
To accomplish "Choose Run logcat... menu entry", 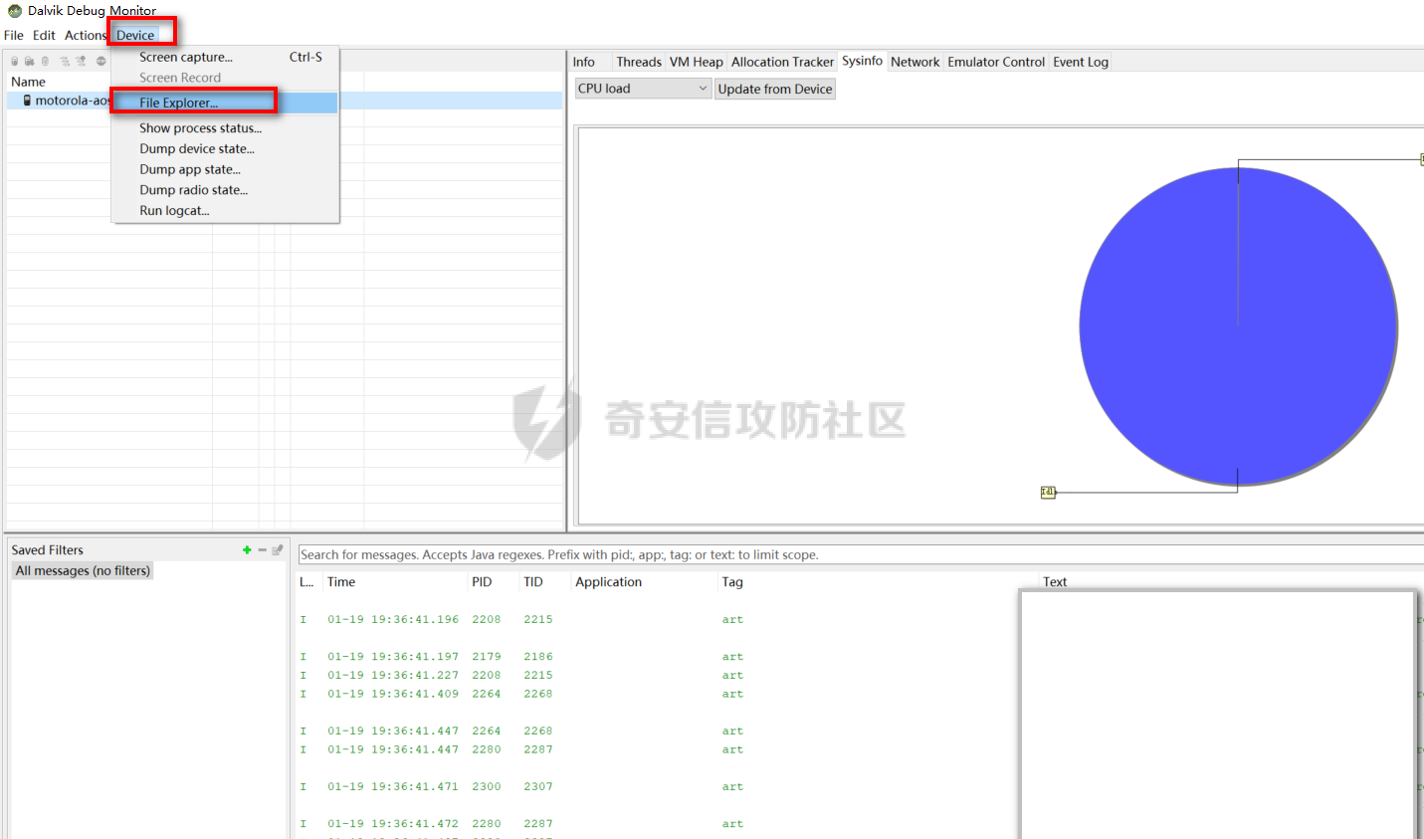I will coord(226,210).
